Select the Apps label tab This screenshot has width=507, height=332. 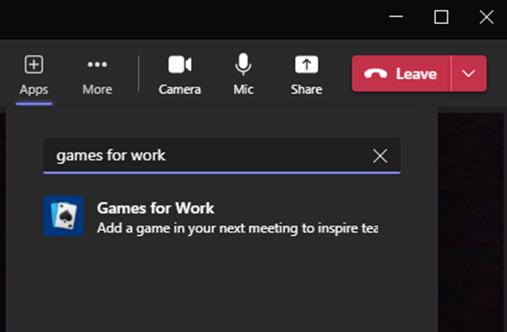(x=34, y=90)
